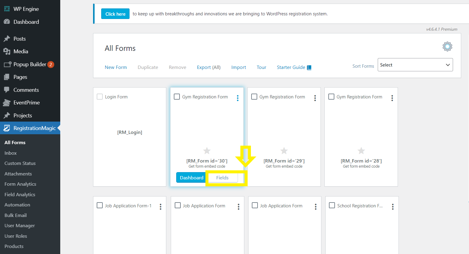
Task: Open three-dot menu on form id 28 card
Action: pyautogui.click(x=392, y=98)
